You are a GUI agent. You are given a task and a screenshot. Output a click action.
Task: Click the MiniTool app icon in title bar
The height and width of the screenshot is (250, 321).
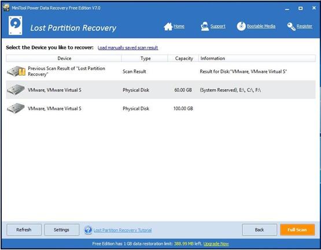pyautogui.click(x=6, y=8)
